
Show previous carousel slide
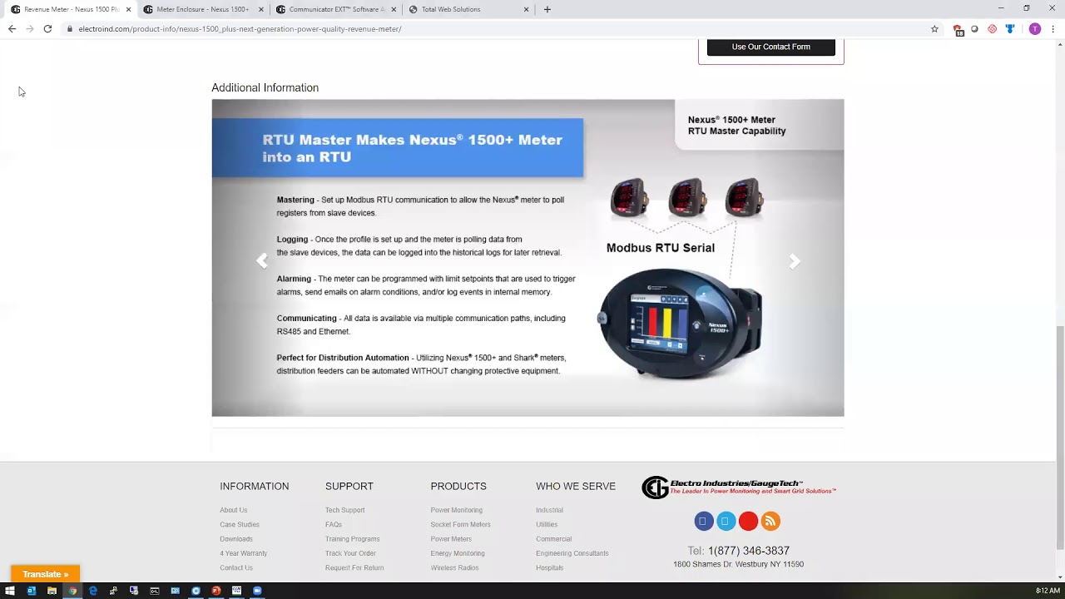point(261,260)
